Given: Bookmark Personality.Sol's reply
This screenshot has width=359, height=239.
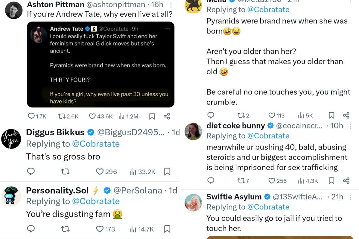Looking at the screenshot, I should pyautogui.click(x=167, y=229).
